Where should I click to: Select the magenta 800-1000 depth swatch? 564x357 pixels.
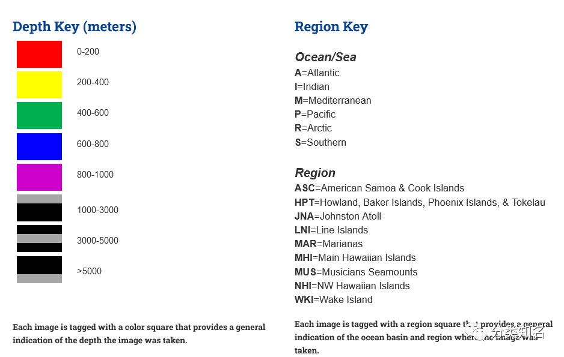[x=39, y=177]
